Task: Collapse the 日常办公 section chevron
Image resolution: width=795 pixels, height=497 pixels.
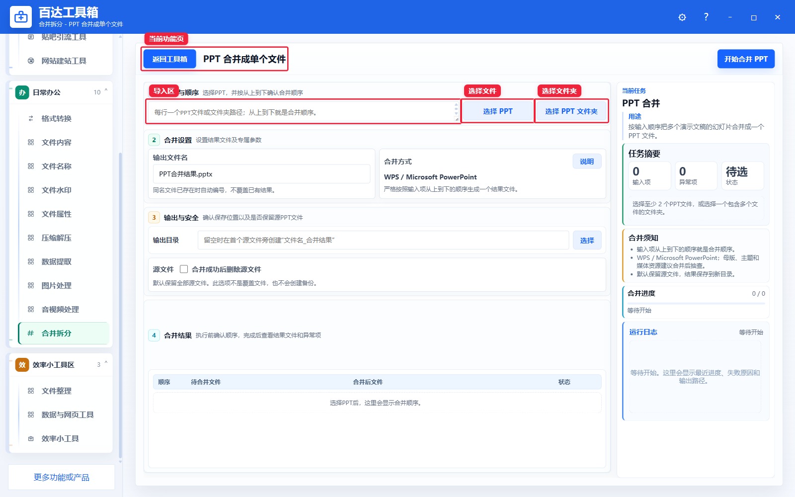Action: (x=106, y=91)
